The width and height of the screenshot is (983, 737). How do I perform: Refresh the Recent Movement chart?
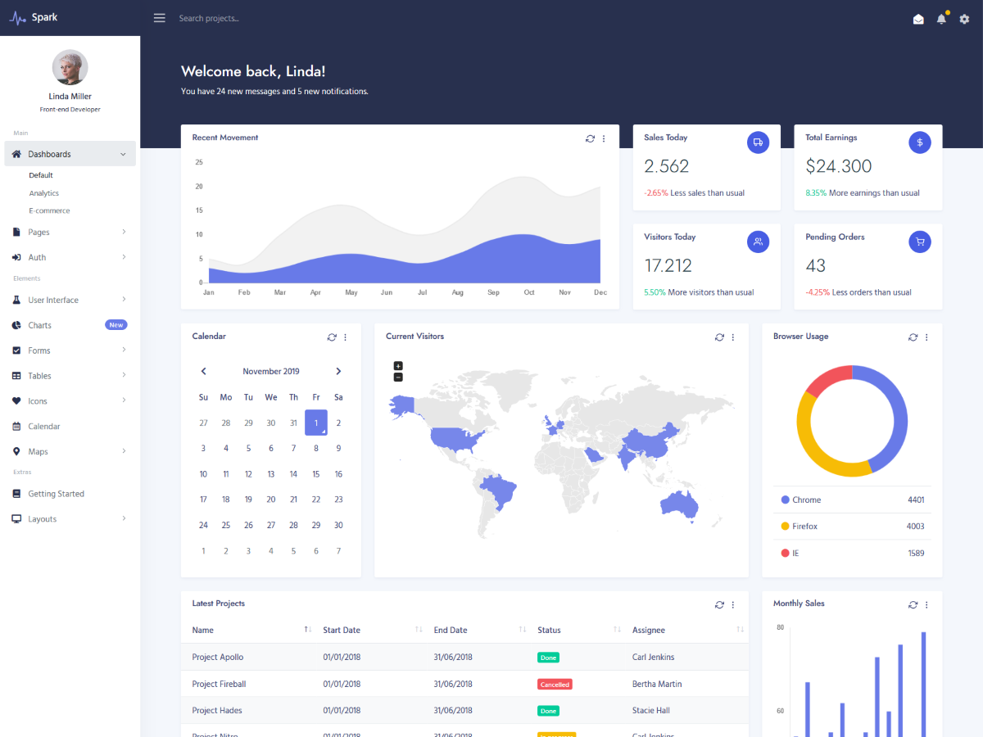pyautogui.click(x=590, y=138)
